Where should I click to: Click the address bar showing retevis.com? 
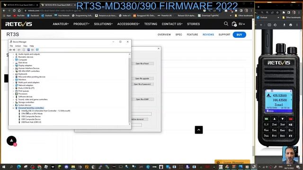pyautogui.click(x=114, y=10)
